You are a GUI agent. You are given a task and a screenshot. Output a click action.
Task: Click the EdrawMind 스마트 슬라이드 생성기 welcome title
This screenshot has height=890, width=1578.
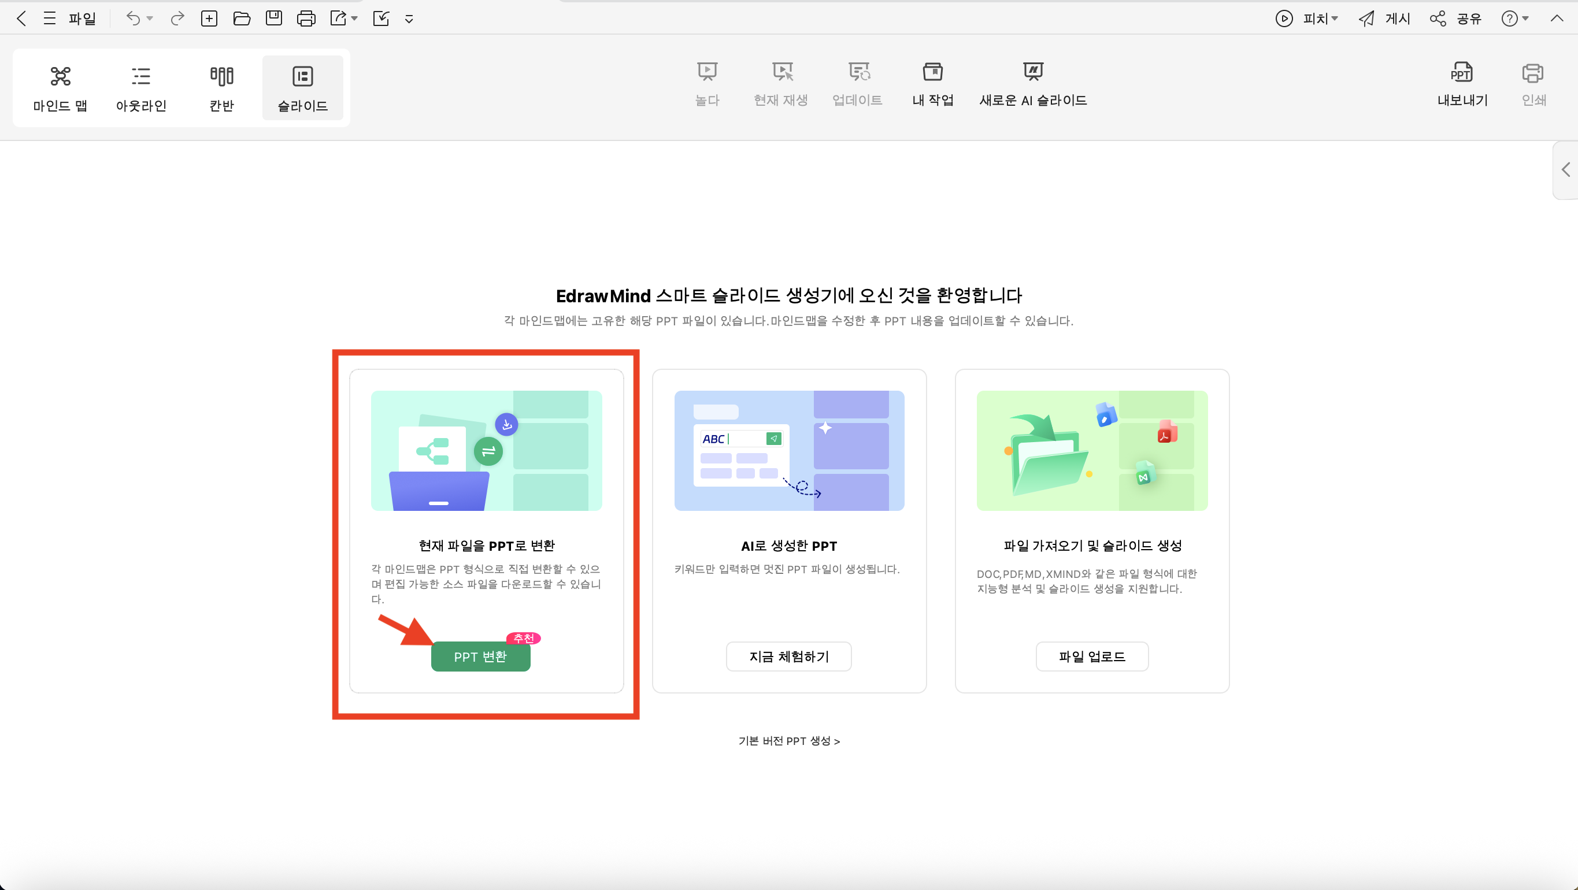789,296
